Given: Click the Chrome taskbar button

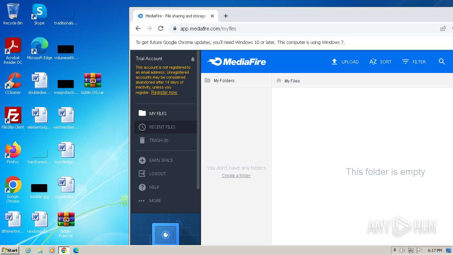Looking at the screenshot, I should (x=64, y=250).
